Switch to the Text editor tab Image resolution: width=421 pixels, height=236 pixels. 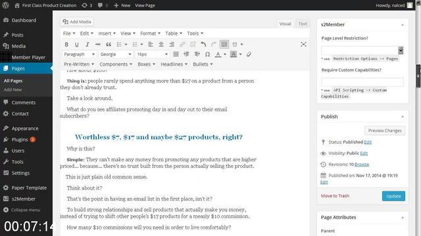(303, 24)
